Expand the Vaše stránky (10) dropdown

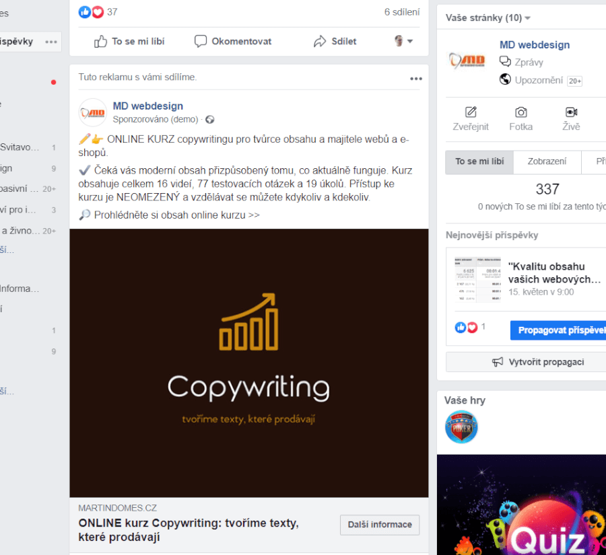(x=488, y=17)
